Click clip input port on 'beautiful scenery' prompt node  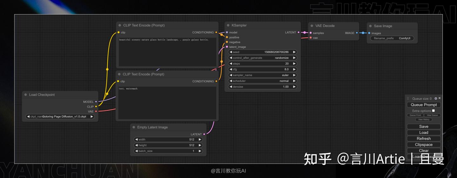pyautogui.click(x=118, y=32)
